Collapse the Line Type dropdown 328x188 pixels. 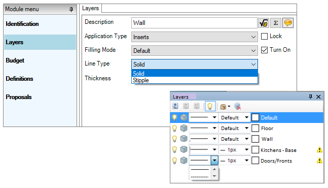coord(195,65)
